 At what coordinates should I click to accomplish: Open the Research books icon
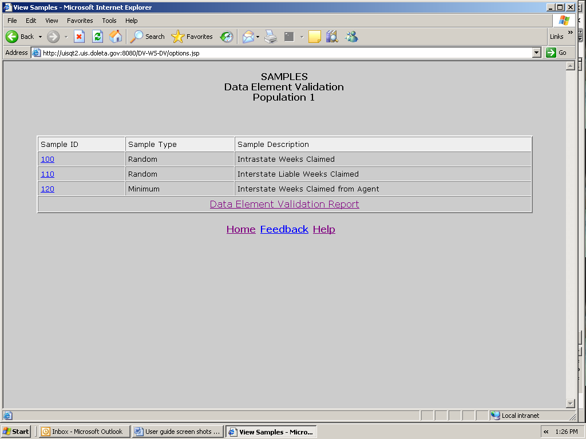pyautogui.click(x=332, y=37)
